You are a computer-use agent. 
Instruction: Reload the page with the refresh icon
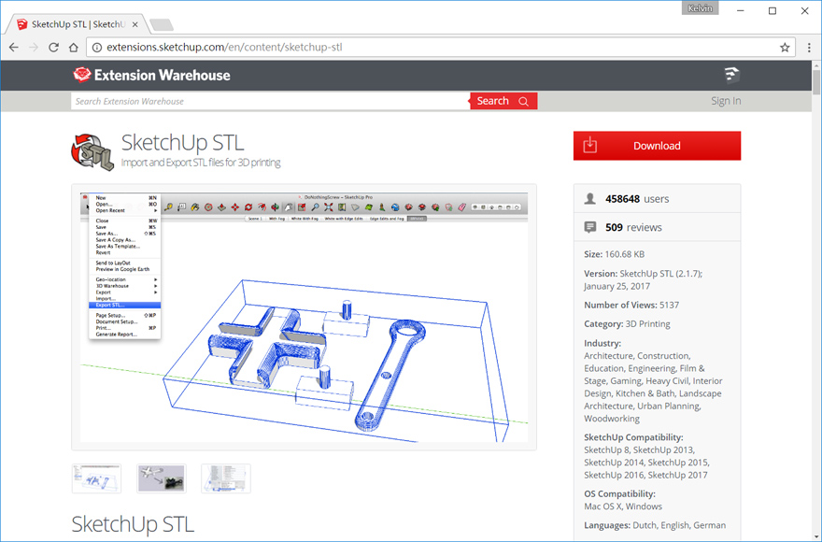(x=53, y=48)
